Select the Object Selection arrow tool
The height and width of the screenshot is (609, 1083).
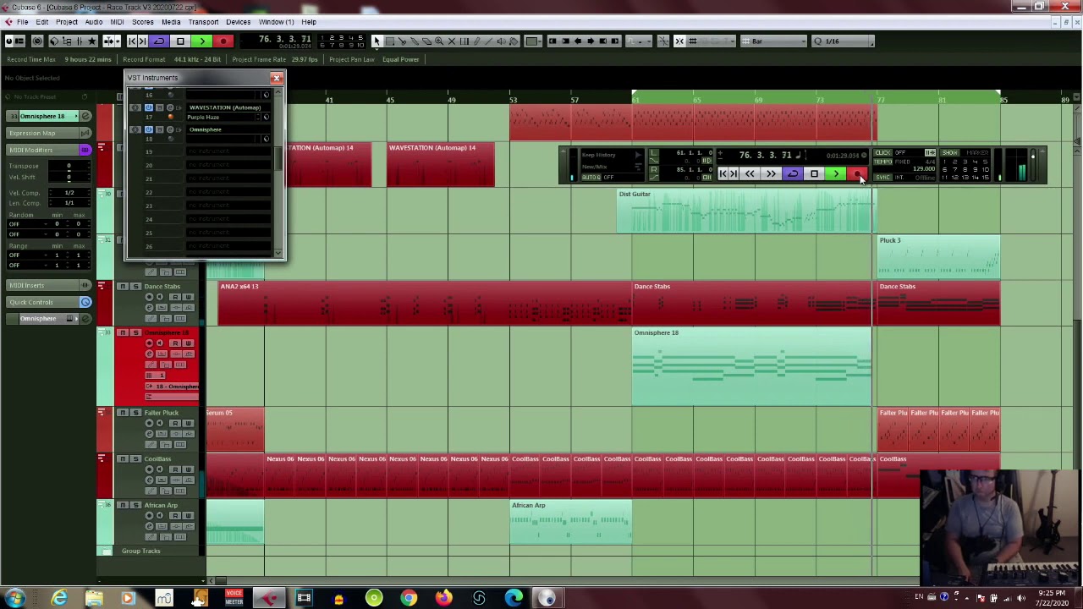(x=377, y=41)
